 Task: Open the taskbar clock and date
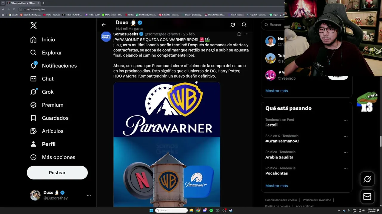[372, 210]
